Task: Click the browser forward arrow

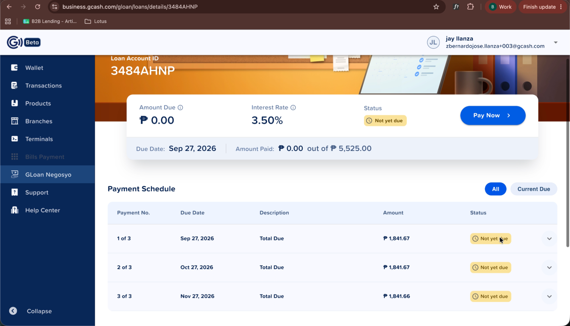Action: [x=23, y=7]
